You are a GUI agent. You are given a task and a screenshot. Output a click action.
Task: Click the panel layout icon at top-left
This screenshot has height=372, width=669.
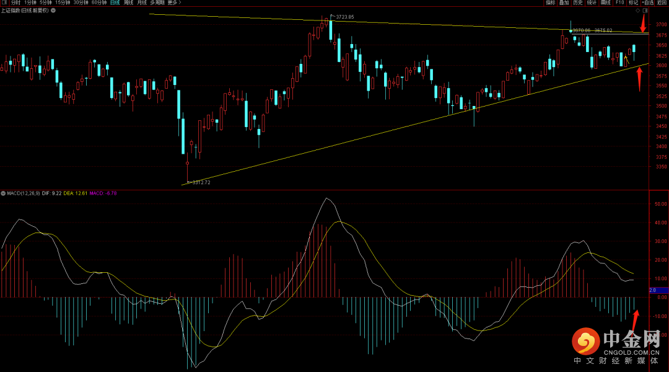pyautogui.click(x=4, y=3)
